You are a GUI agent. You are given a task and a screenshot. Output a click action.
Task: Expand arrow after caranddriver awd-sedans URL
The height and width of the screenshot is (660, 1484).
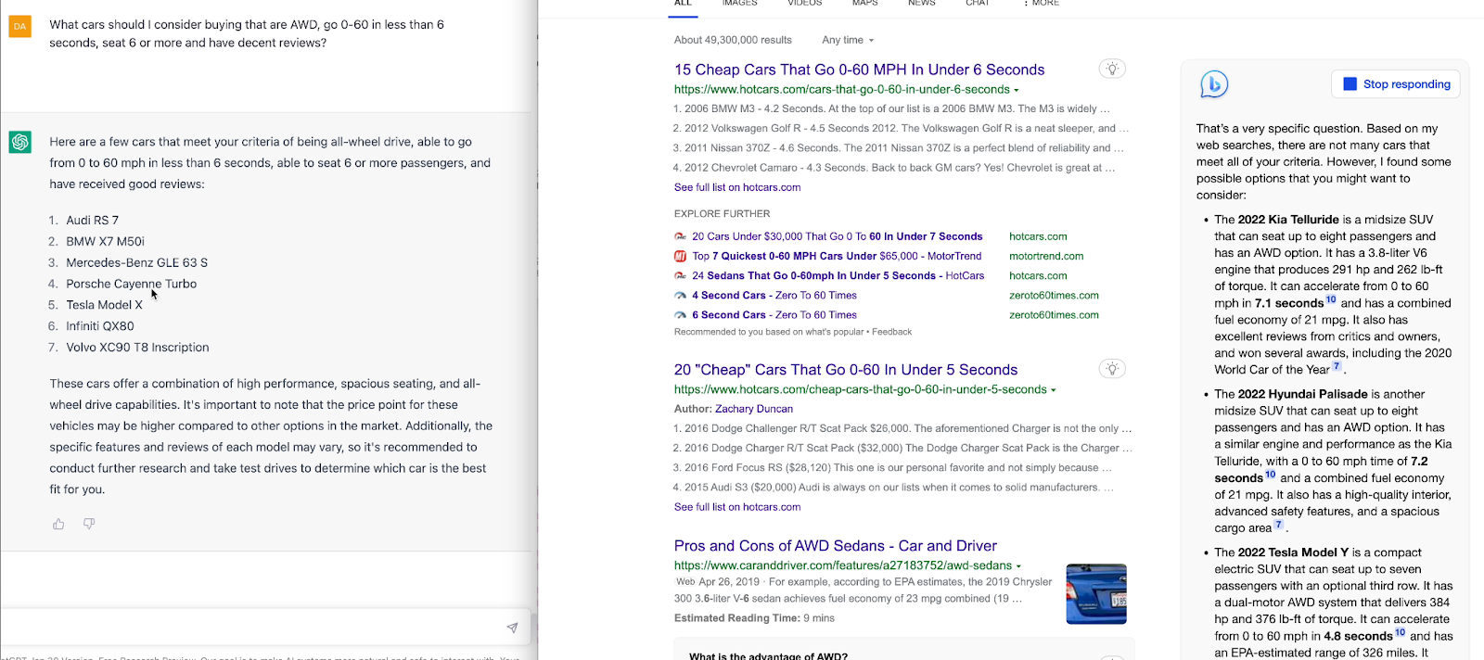tap(1018, 565)
